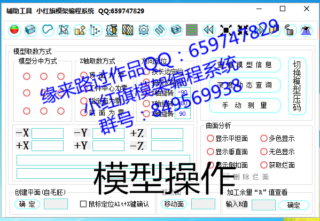Click the -Z value input field
Image resolution: width=320 pixels, height=221 pixels.
coord(167,146)
